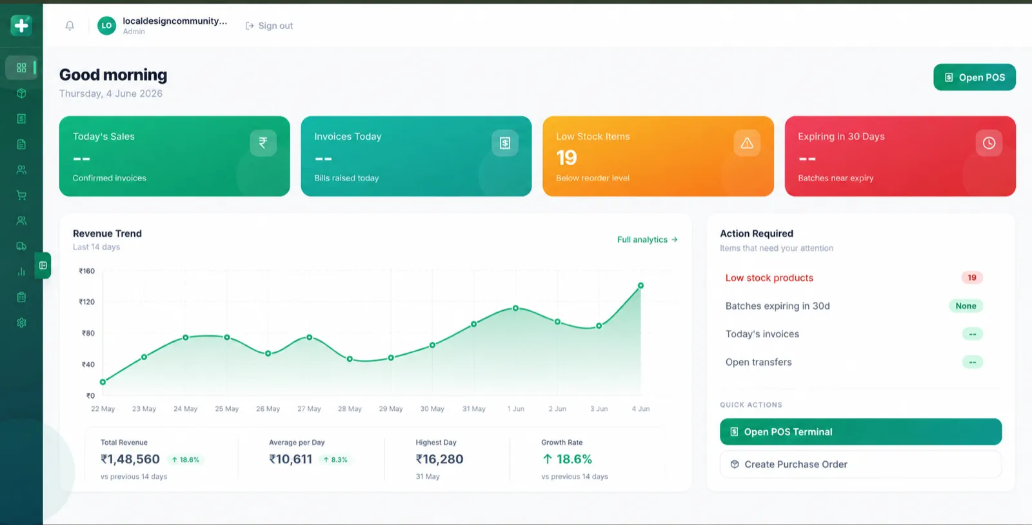Image resolution: width=1032 pixels, height=525 pixels.
Task: Click the rupee icon on Today's Sales card
Action: (263, 143)
